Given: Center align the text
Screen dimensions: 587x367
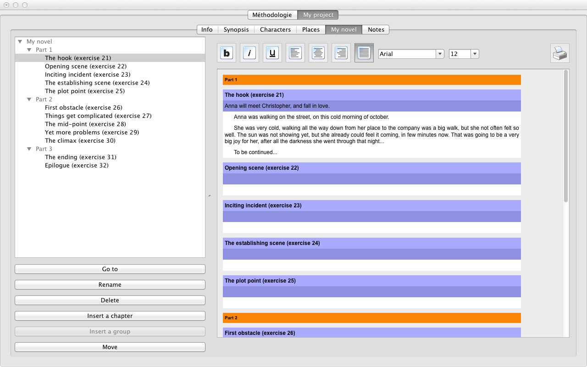Looking at the screenshot, I should (x=318, y=53).
